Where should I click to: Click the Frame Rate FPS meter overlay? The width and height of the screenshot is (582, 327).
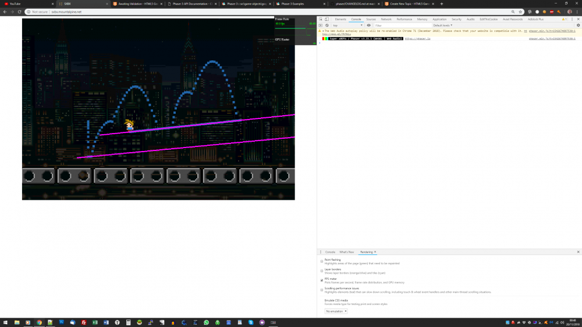tap(296, 31)
